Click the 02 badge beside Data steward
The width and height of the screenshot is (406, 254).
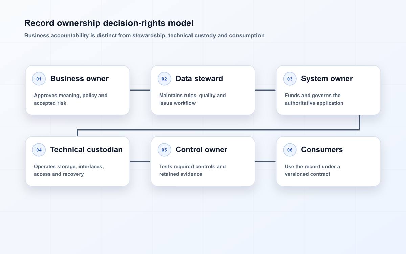click(x=164, y=79)
